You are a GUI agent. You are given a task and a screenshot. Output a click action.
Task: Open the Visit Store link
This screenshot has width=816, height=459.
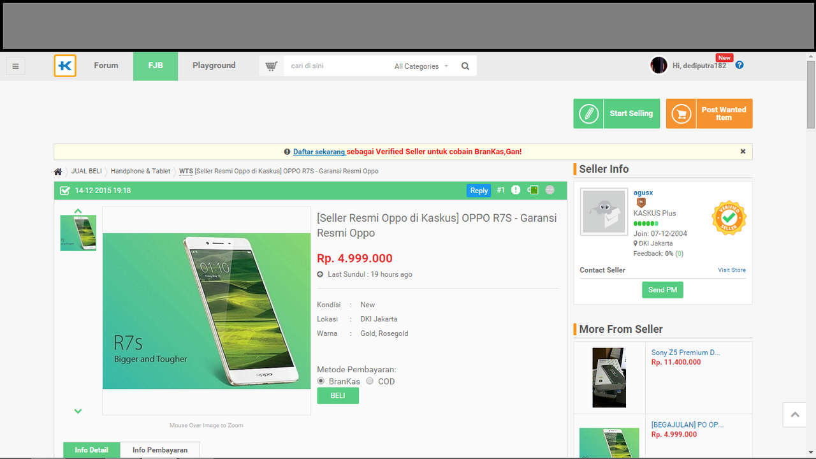(732, 270)
